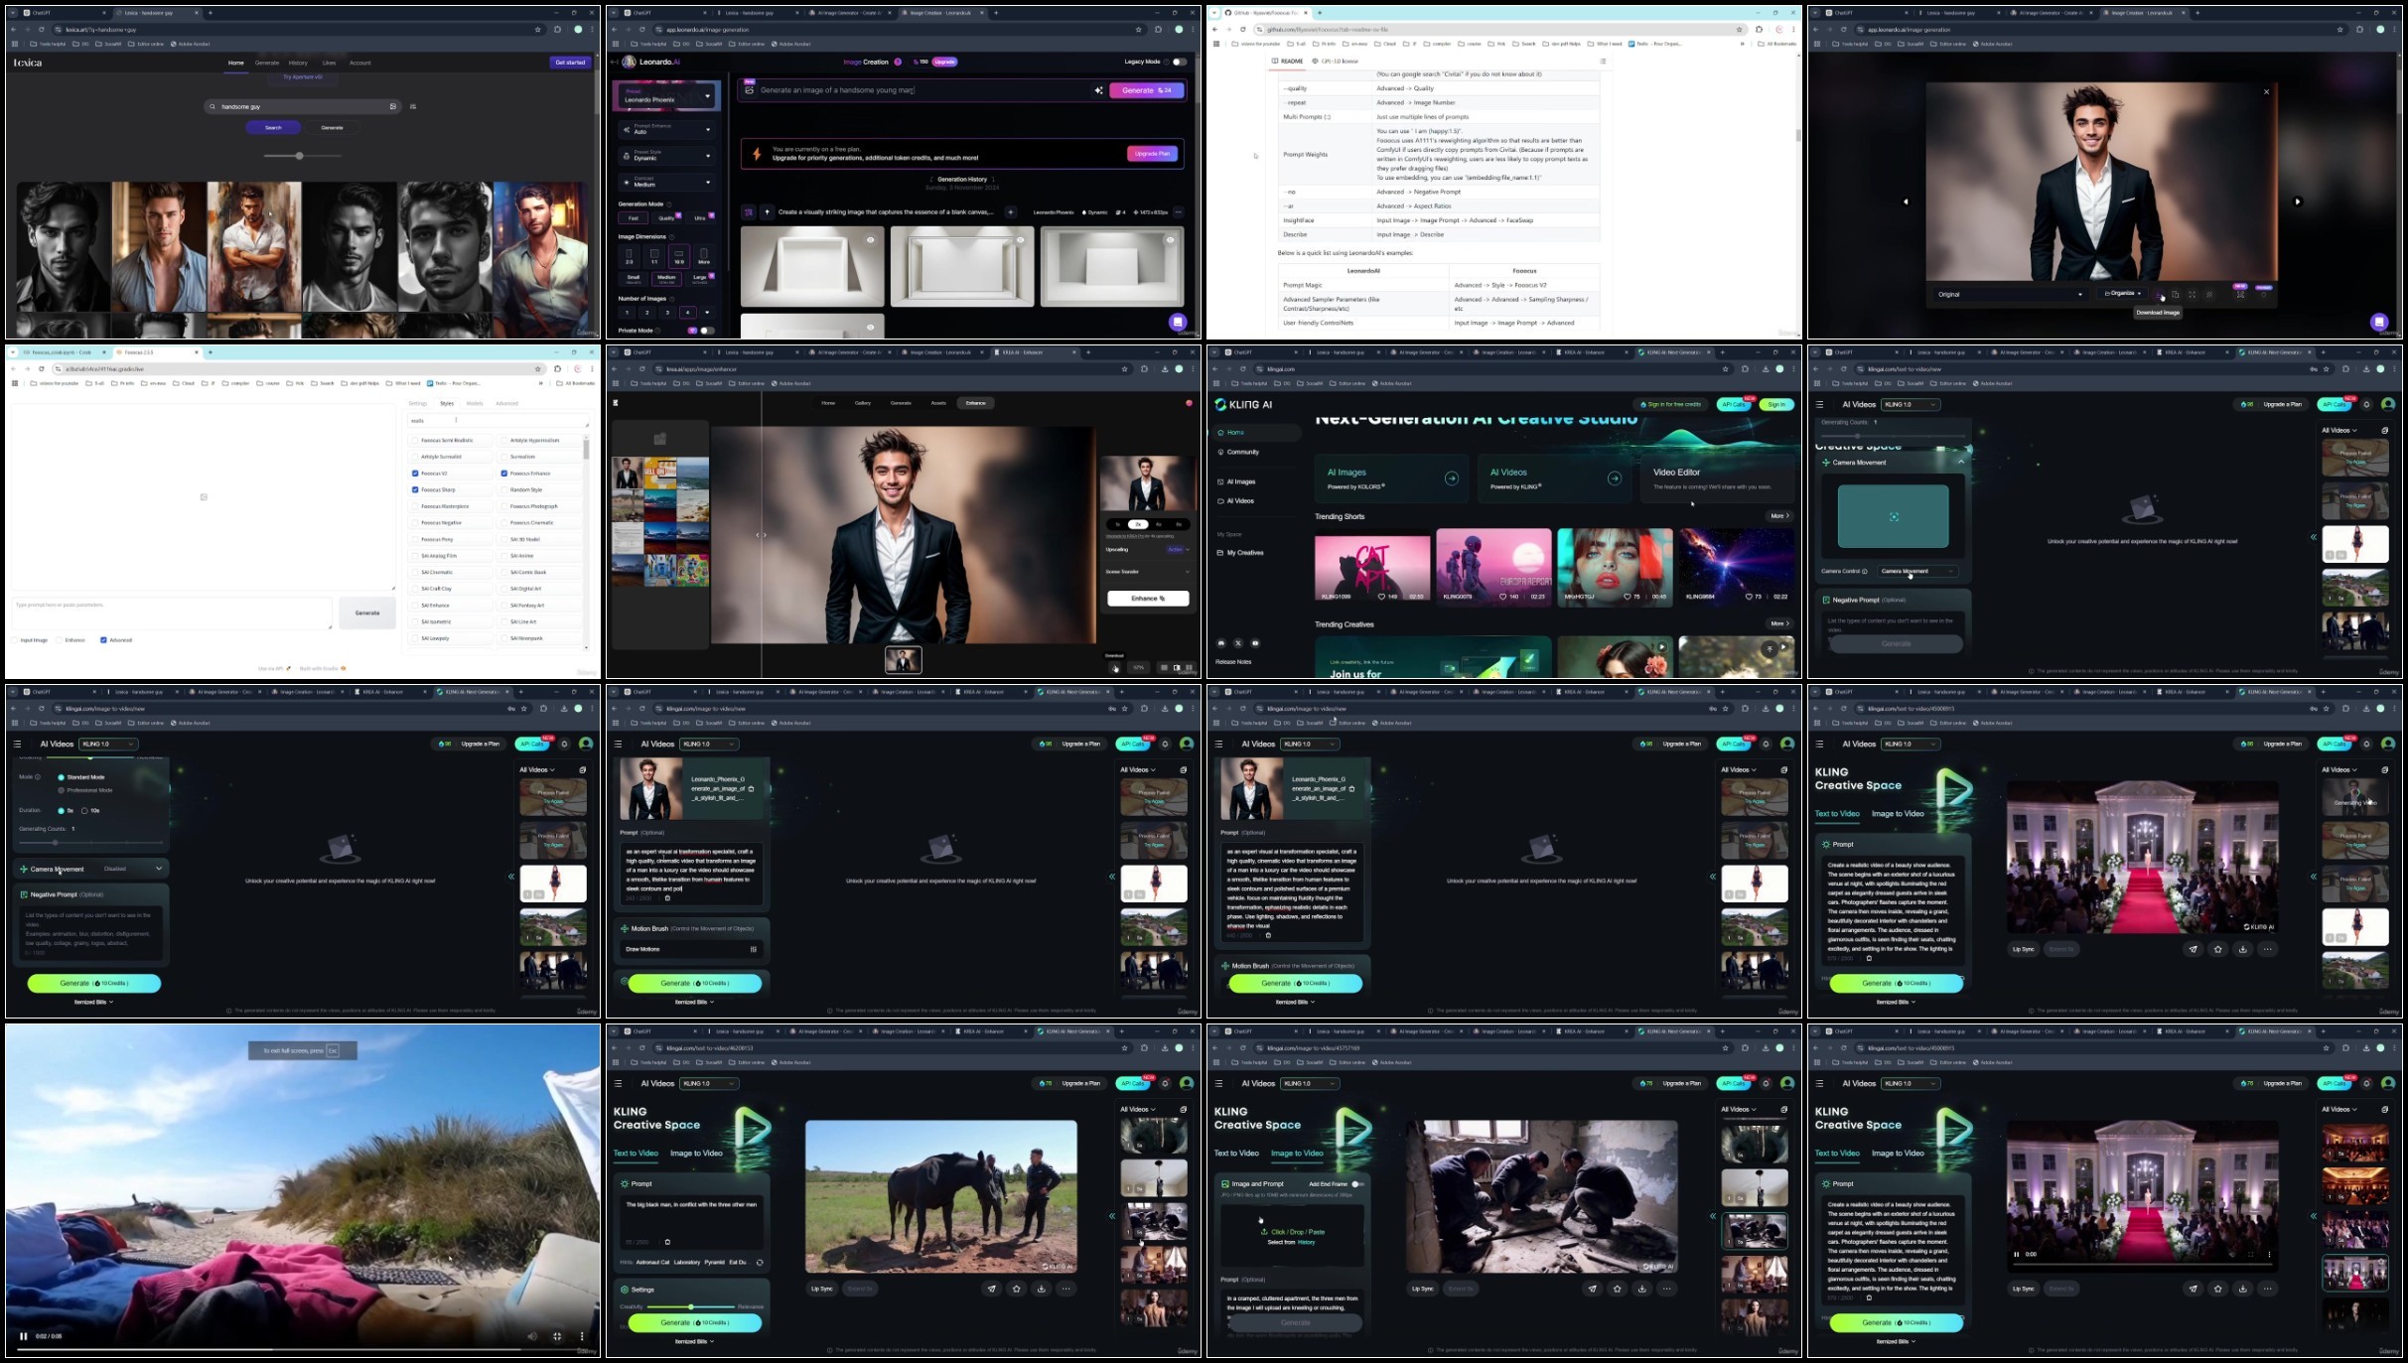This screenshot has width=2408, height=1363.
Task: Click the white Enhance button in KREA
Action: [x=1148, y=599]
